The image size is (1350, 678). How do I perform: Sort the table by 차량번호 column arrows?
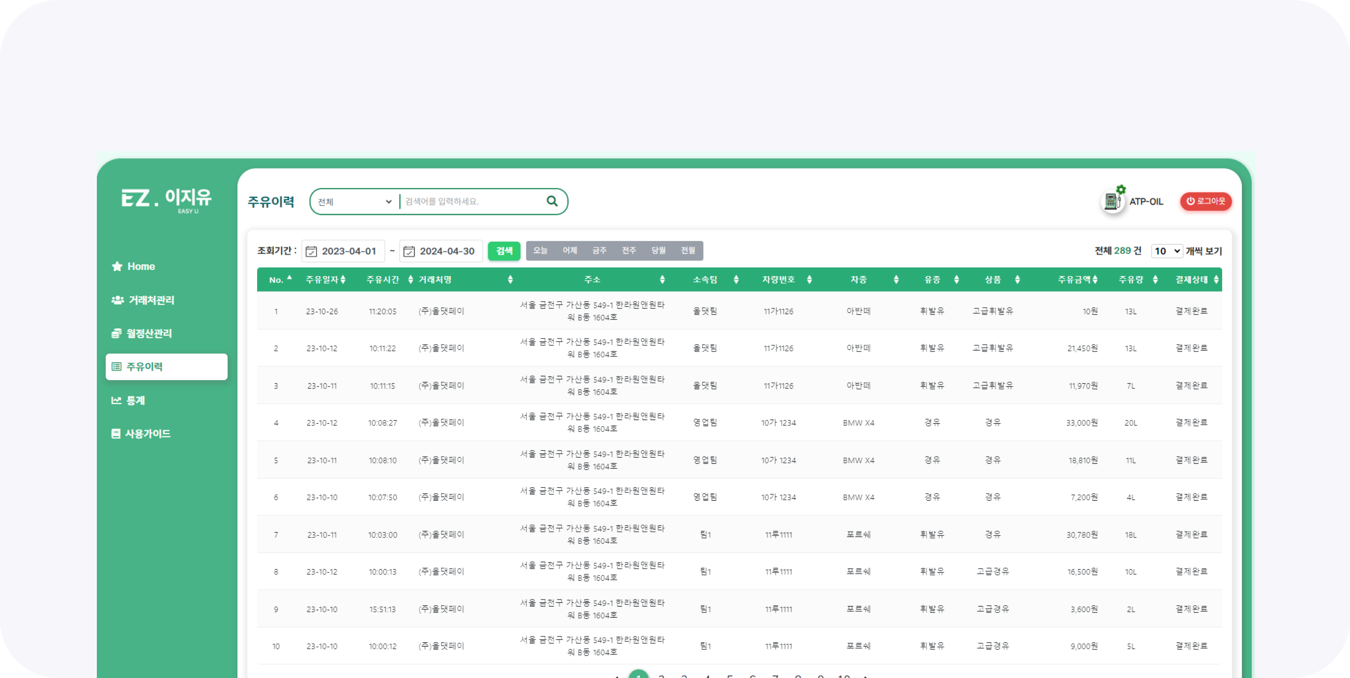(x=809, y=280)
